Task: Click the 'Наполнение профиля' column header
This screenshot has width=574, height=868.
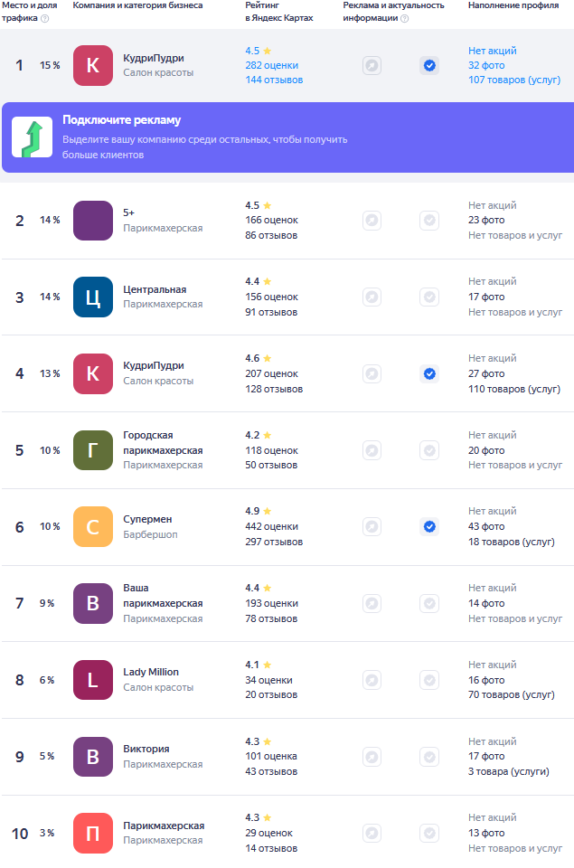Action: point(513,5)
